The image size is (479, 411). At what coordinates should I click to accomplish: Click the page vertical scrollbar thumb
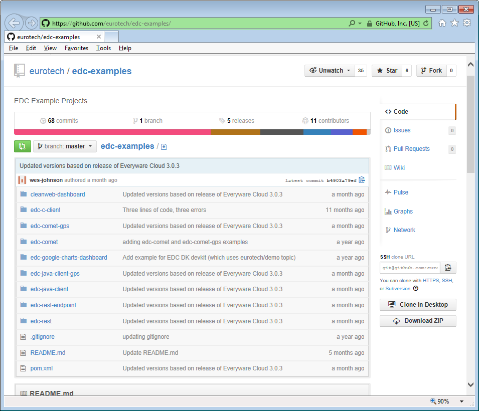click(x=470, y=125)
